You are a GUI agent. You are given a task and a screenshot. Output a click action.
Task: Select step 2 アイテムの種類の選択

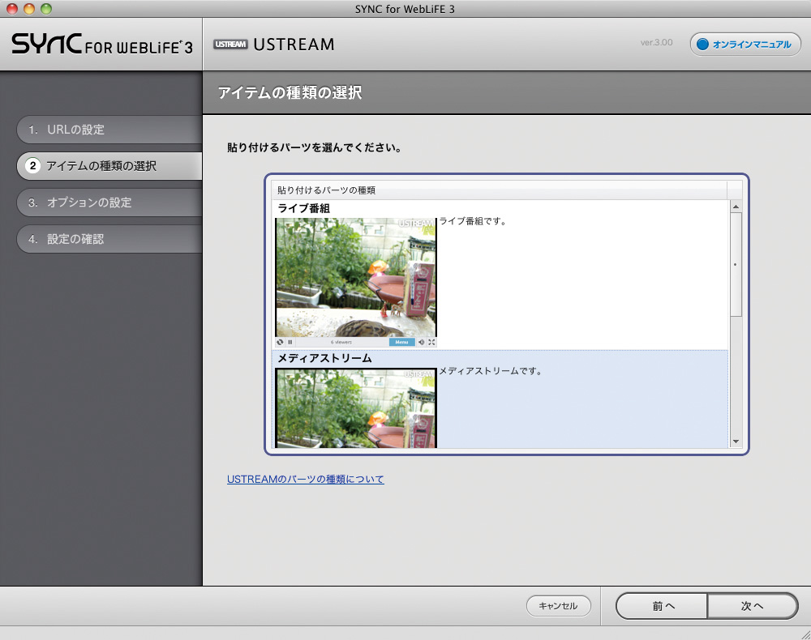(x=109, y=166)
